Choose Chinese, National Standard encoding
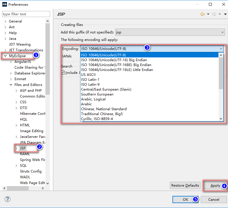The width and height of the screenshot is (228, 208). click(149, 109)
